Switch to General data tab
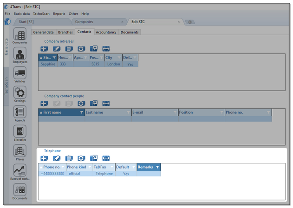The height and width of the screenshot is (208, 293). [43, 32]
